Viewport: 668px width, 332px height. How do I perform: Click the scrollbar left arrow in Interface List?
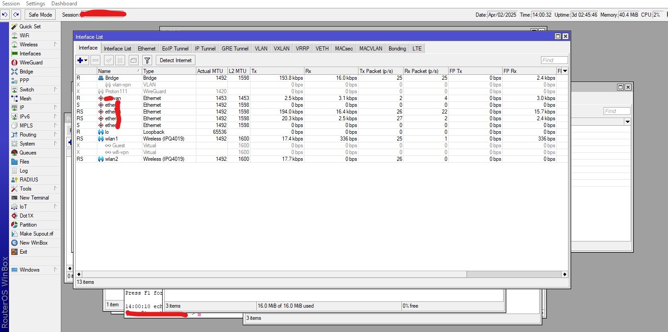tap(79, 274)
